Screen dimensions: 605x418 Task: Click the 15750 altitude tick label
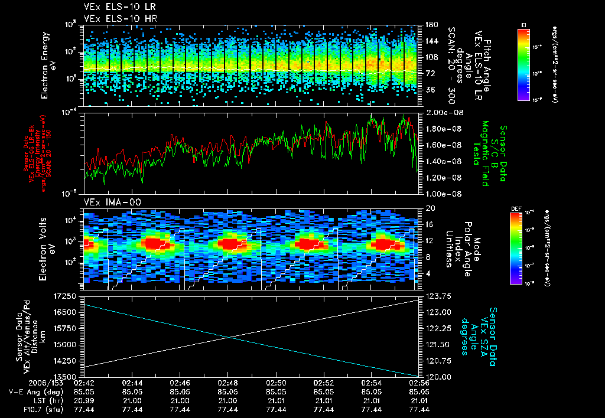[x=65, y=328]
